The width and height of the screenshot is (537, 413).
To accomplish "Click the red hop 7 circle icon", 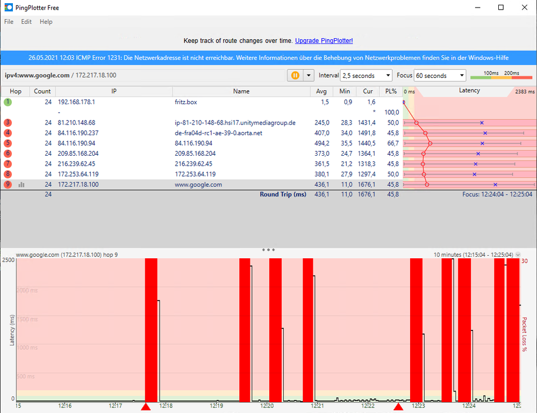I will click(x=8, y=164).
